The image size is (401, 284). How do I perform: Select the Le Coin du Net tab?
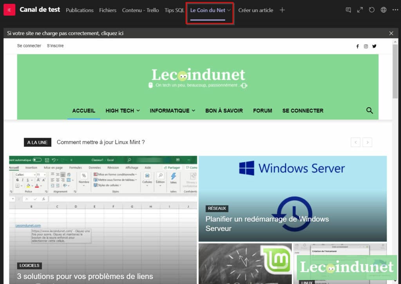208,10
